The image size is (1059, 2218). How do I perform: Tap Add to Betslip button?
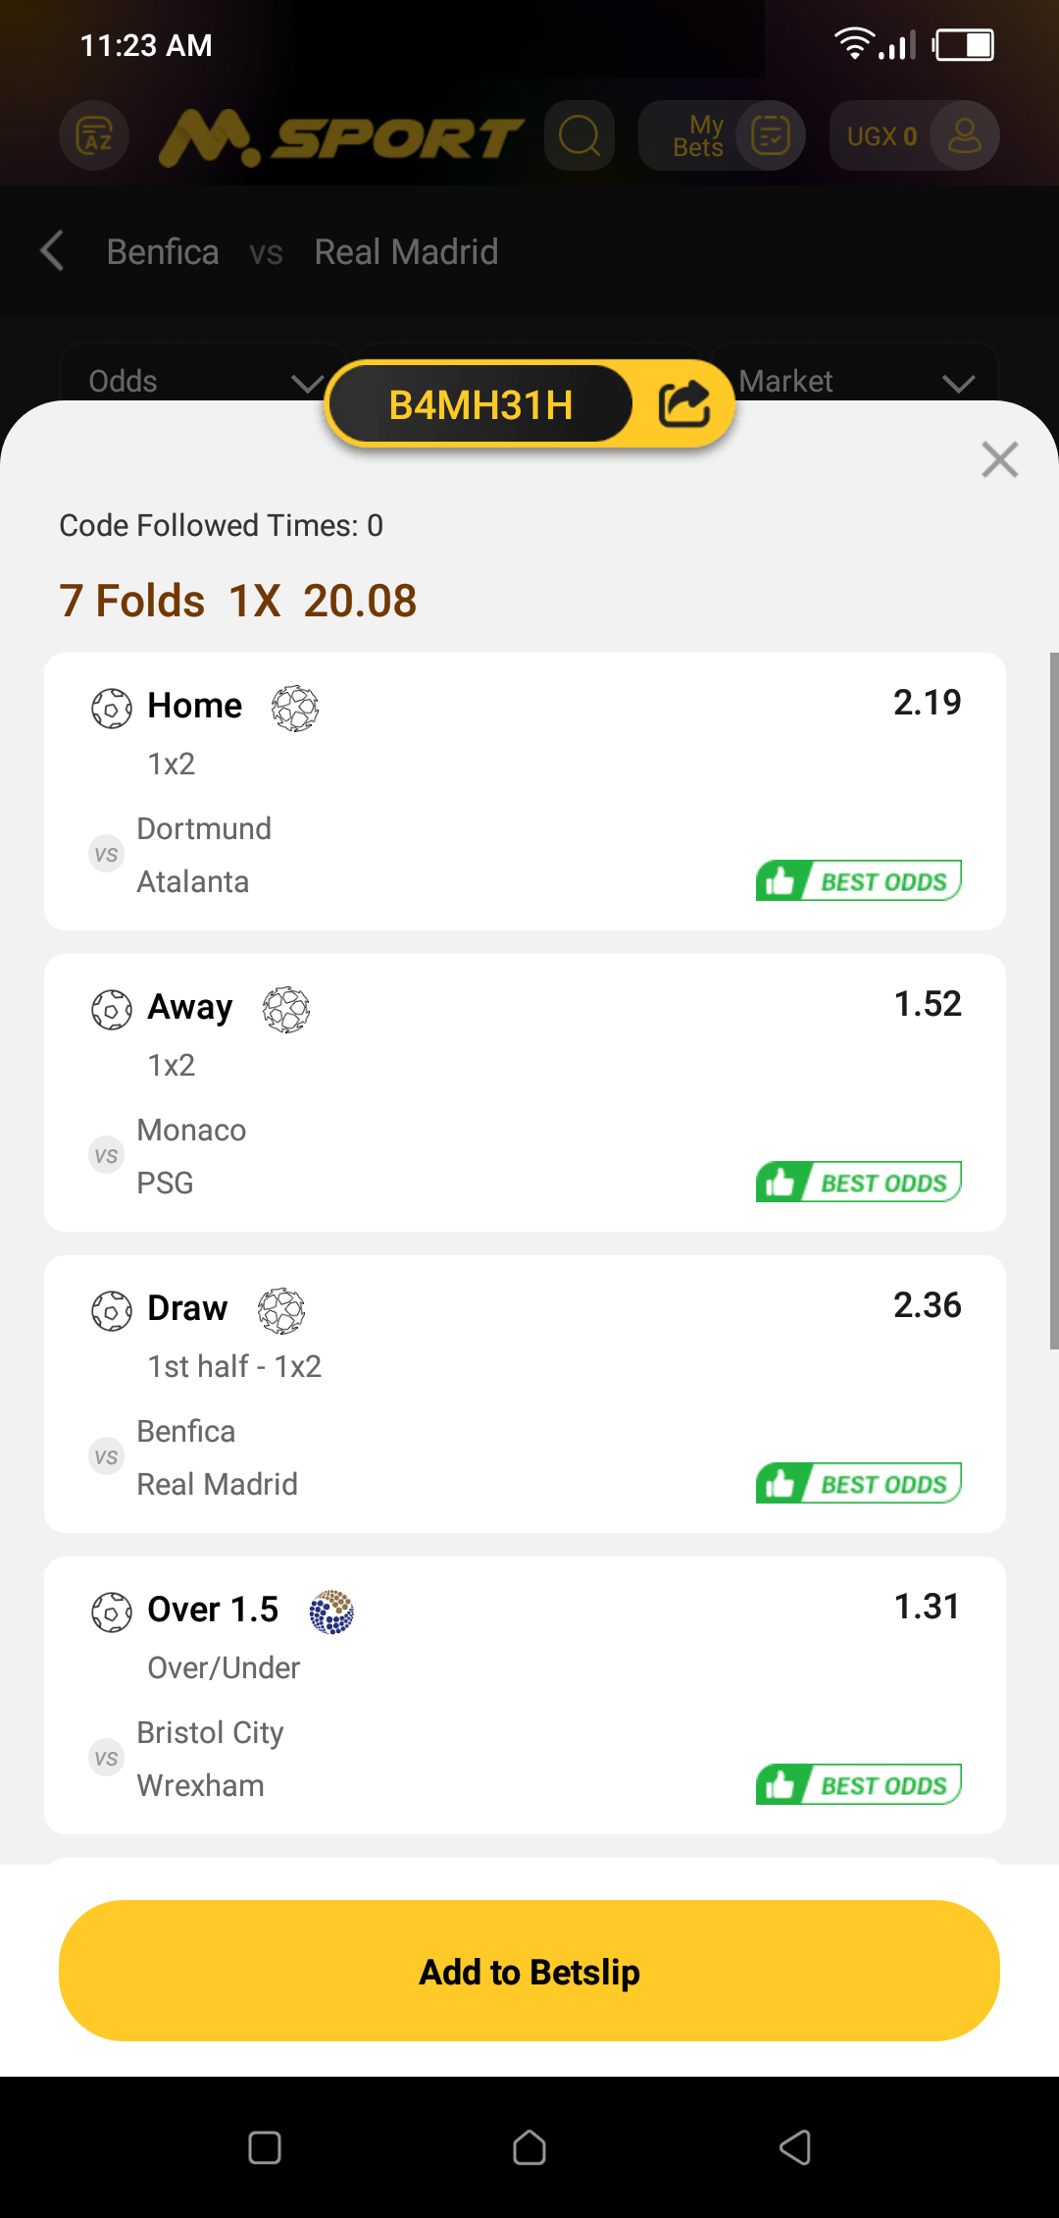529,1971
